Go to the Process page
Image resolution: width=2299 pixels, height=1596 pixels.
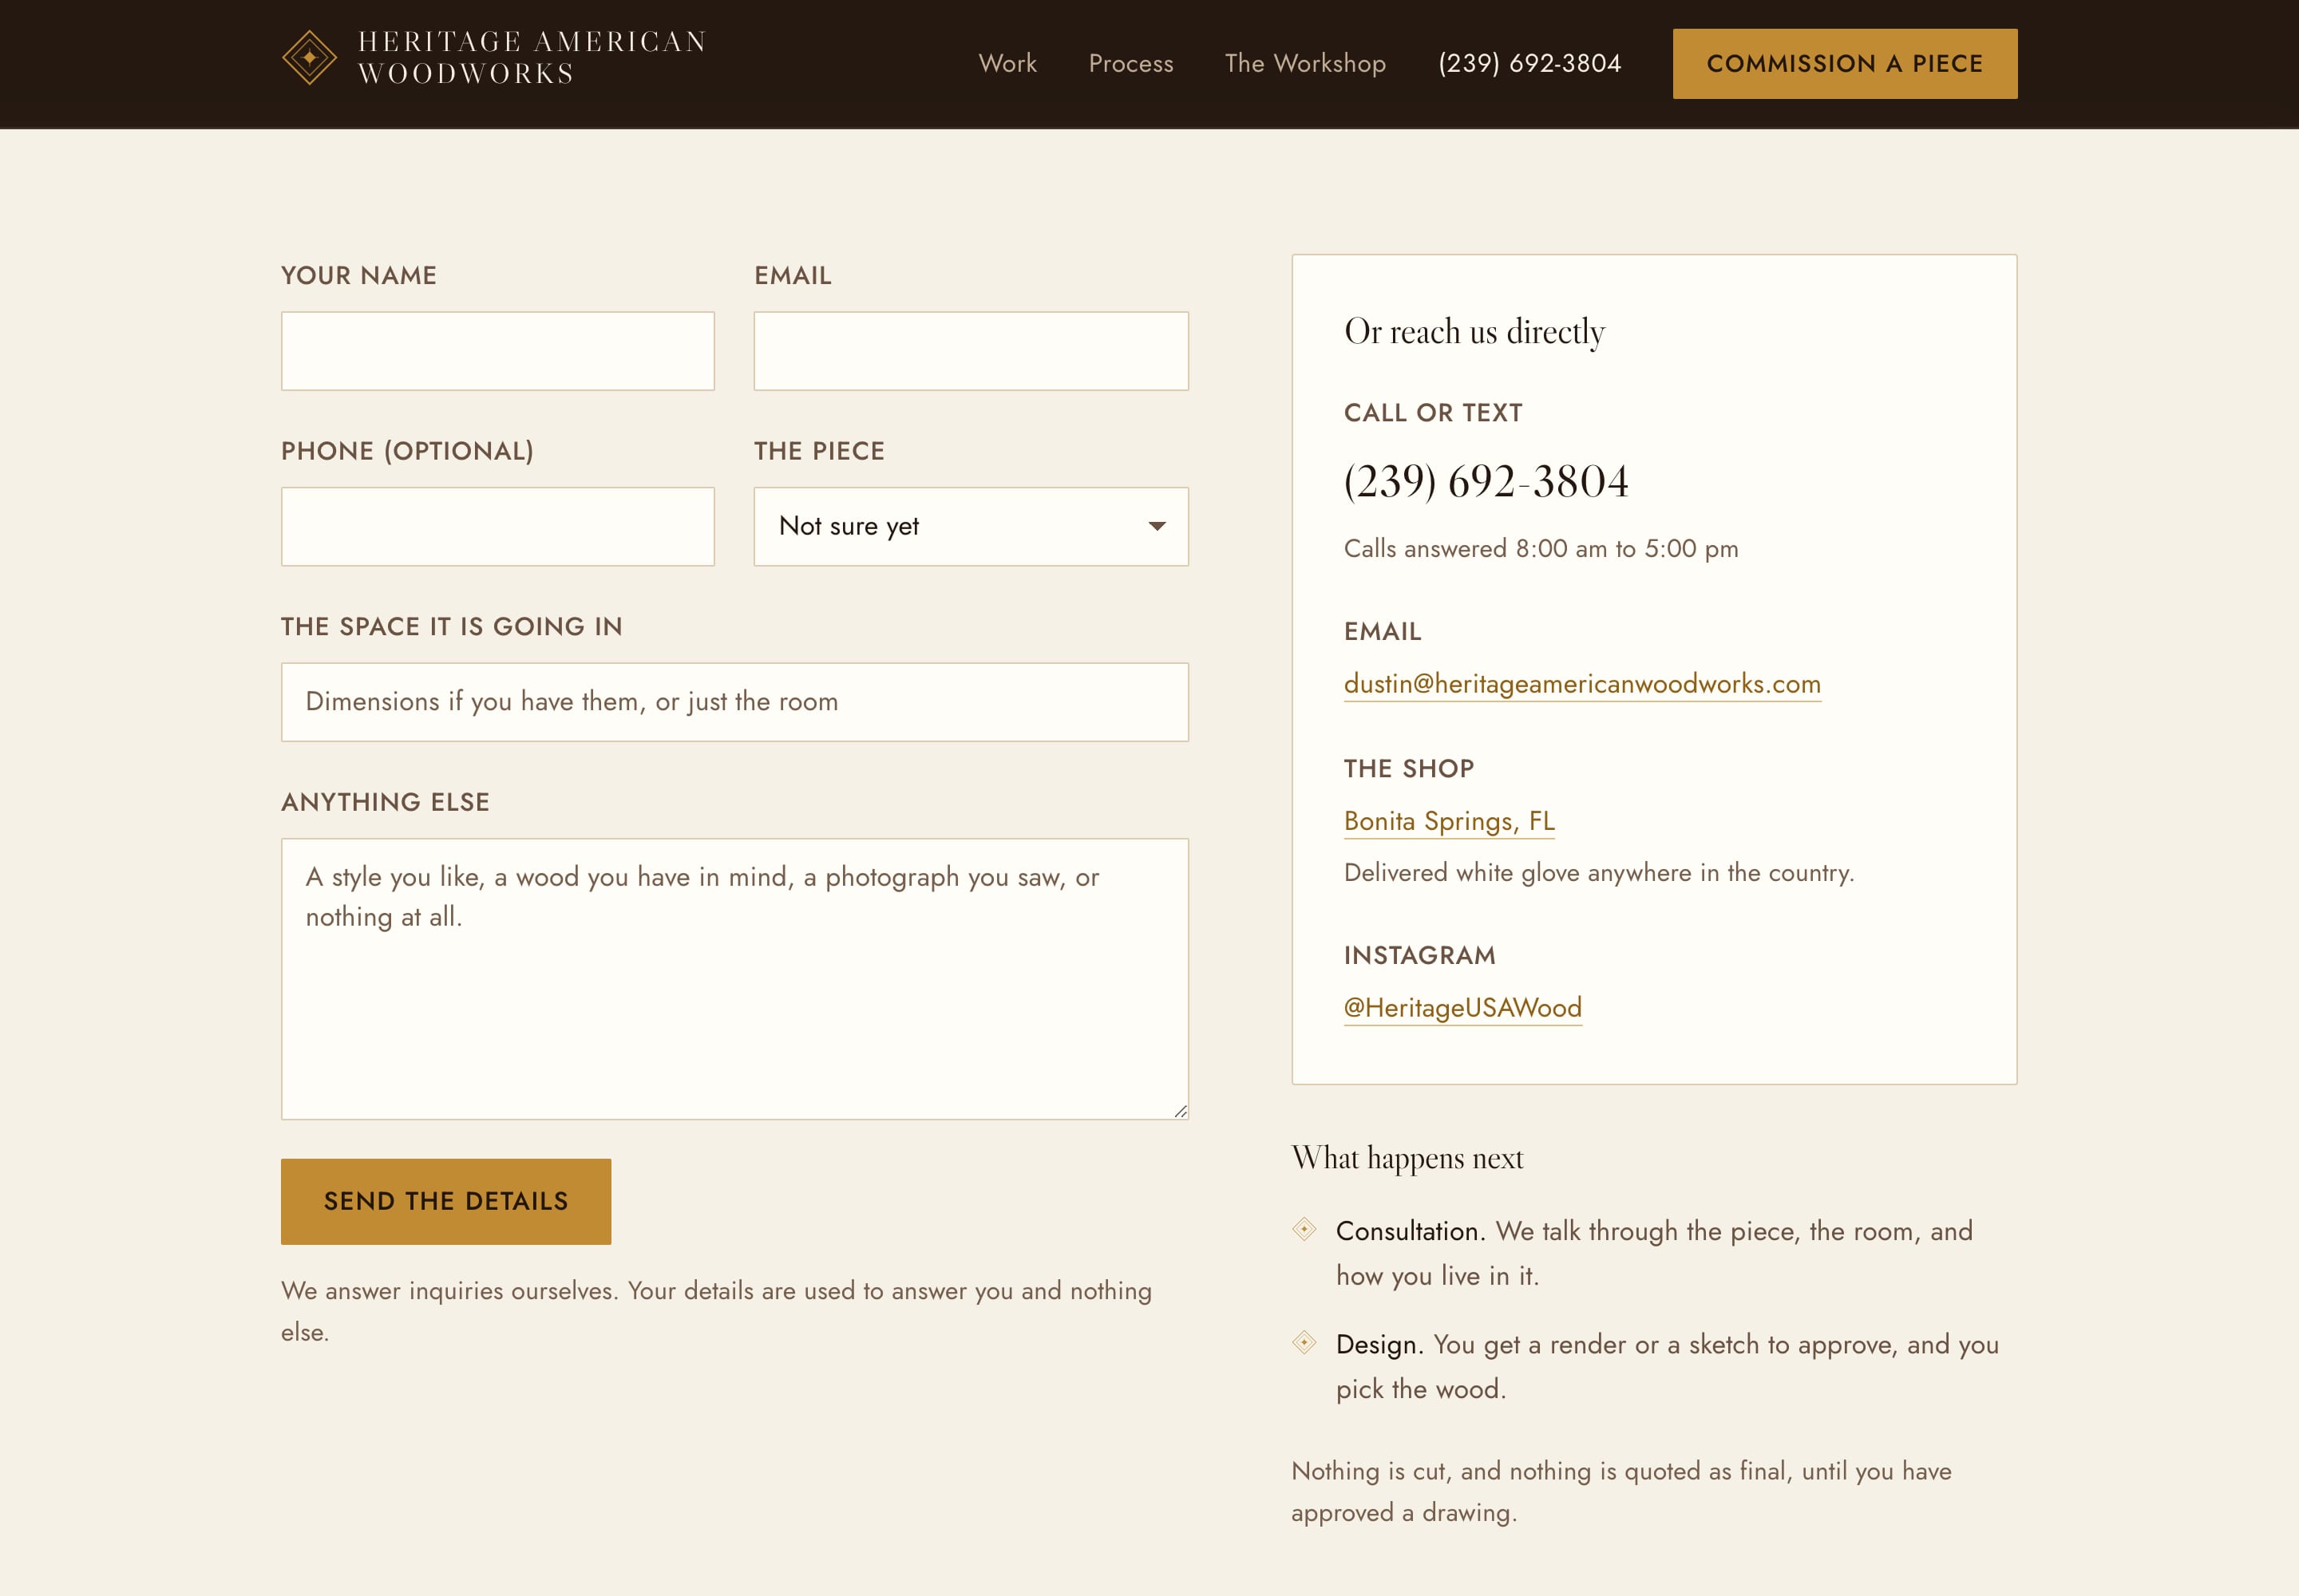click(x=1130, y=63)
